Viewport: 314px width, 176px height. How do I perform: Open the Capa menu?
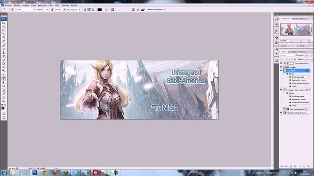click(x=34, y=5)
